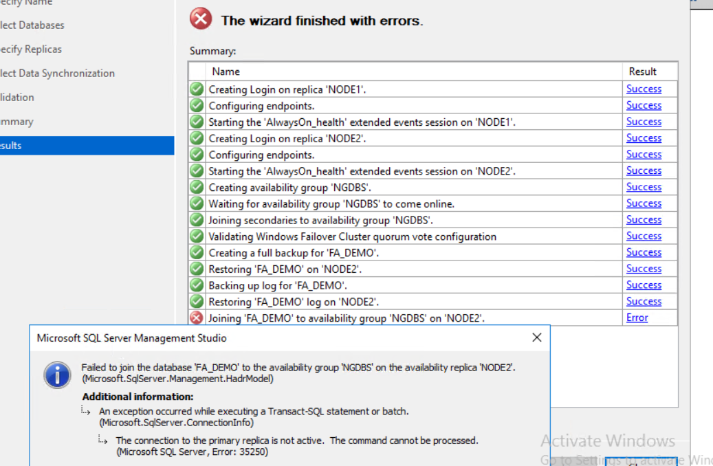The height and width of the screenshot is (466, 713).
Task: Click the Error: 35250 message text
Action: coord(193,452)
